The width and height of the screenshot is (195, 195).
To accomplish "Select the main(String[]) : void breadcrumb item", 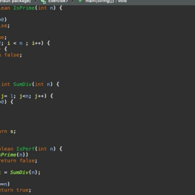I will (x=106, y=1).
